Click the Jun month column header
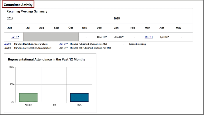Image resolution: width=204 pixels, height=115 pixels. [x=10, y=28]
